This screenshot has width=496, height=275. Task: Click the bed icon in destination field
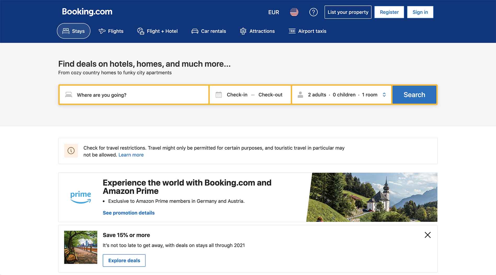pyautogui.click(x=68, y=94)
